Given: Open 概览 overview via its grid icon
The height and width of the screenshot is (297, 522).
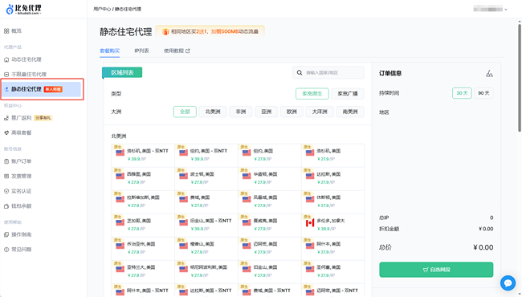Looking at the screenshot, I should [6, 31].
